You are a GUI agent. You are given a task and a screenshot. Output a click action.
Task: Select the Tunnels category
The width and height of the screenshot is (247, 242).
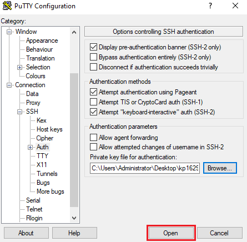47,174
